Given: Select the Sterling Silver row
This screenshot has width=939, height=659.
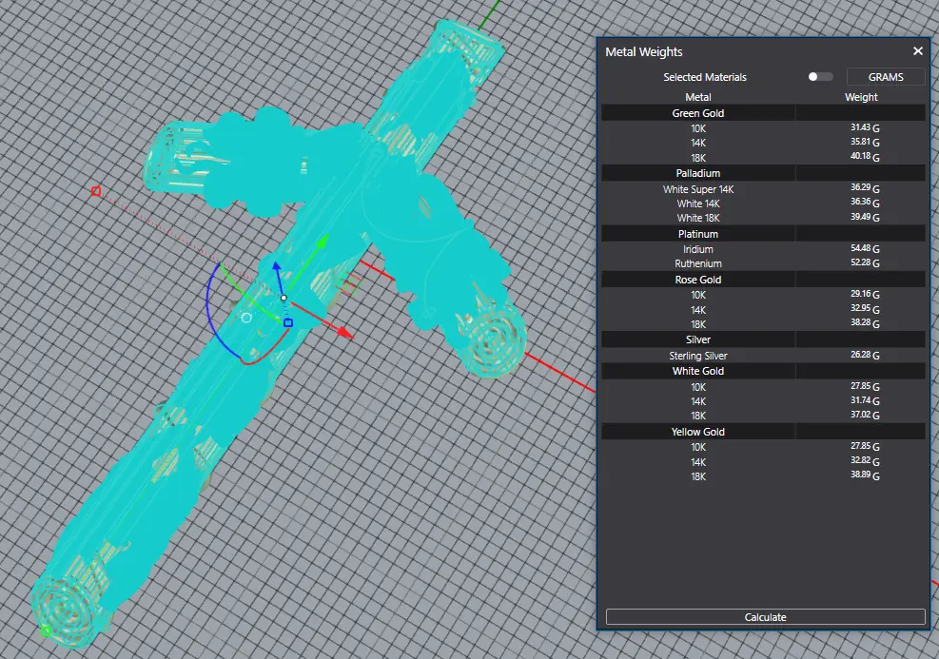Looking at the screenshot, I should pyautogui.click(x=698, y=356).
